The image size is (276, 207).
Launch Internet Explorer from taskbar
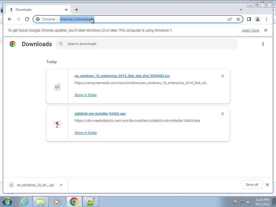(24, 202)
